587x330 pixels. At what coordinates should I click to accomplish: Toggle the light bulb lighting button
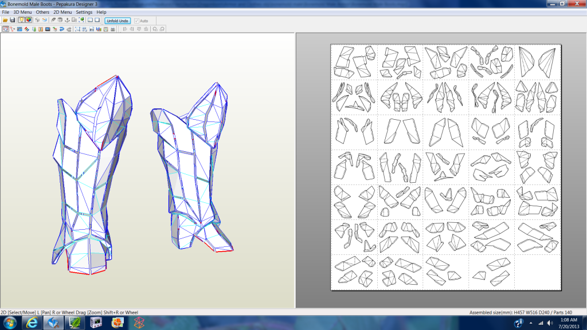(21, 20)
